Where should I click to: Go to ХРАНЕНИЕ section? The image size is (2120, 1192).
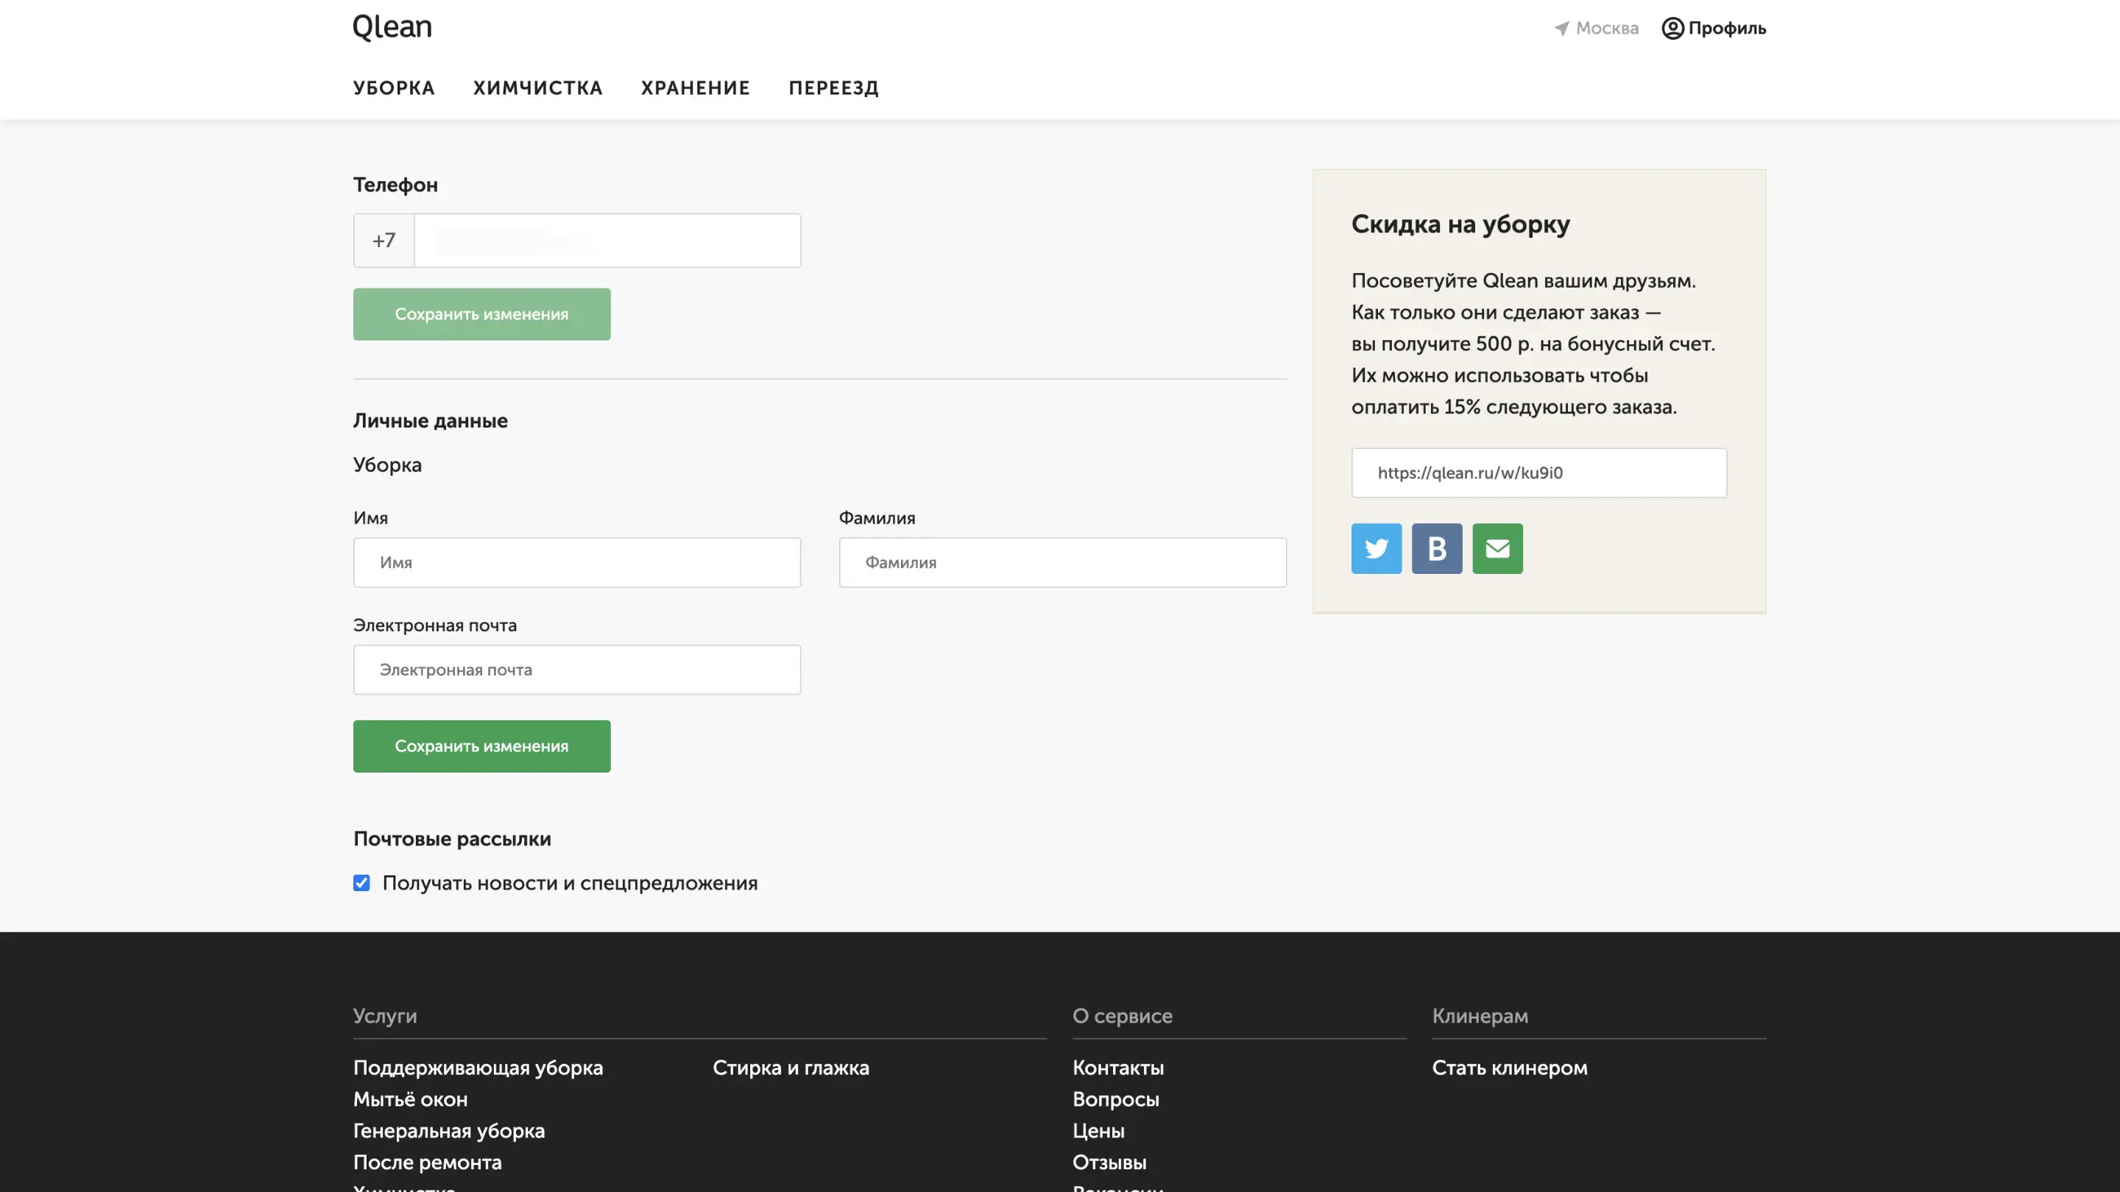pos(696,88)
